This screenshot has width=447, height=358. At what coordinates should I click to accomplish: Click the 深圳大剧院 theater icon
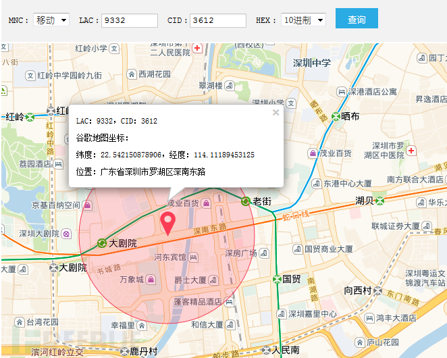coord(66,234)
